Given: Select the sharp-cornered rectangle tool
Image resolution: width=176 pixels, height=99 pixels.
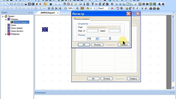Looking at the screenshot, I should click(11, 4).
